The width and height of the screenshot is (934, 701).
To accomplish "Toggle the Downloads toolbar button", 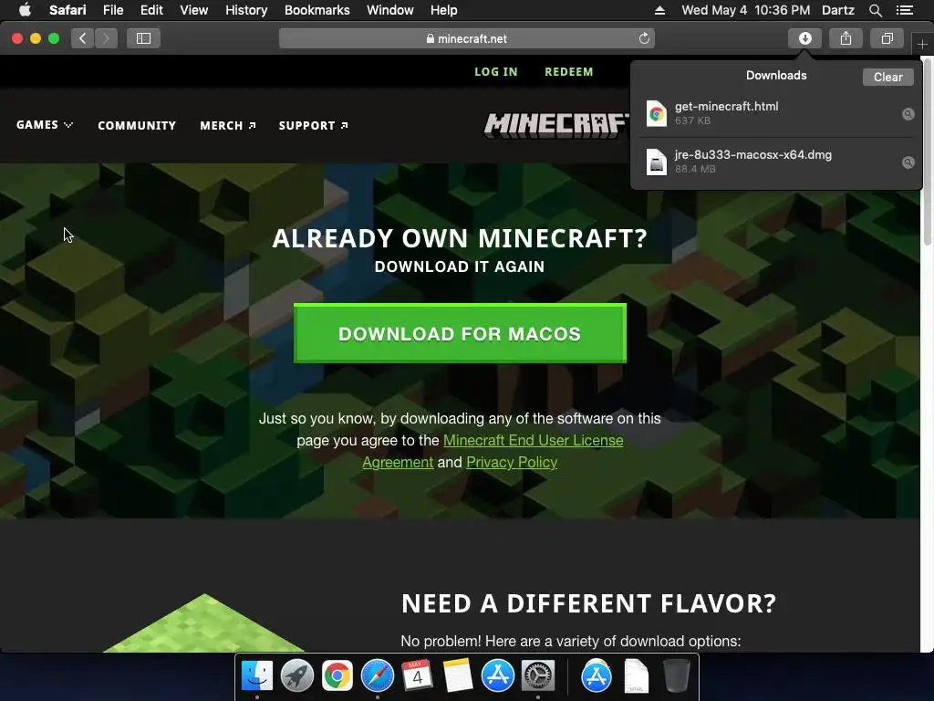I will (x=804, y=38).
